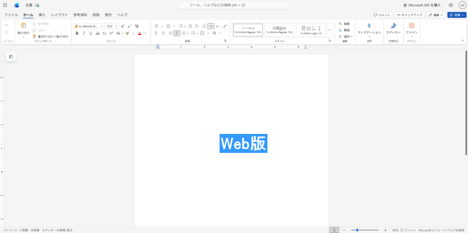The width and height of the screenshot is (468, 233).
Task: Open the navigation pane button
Action: pyautogui.click(x=11, y=57)
